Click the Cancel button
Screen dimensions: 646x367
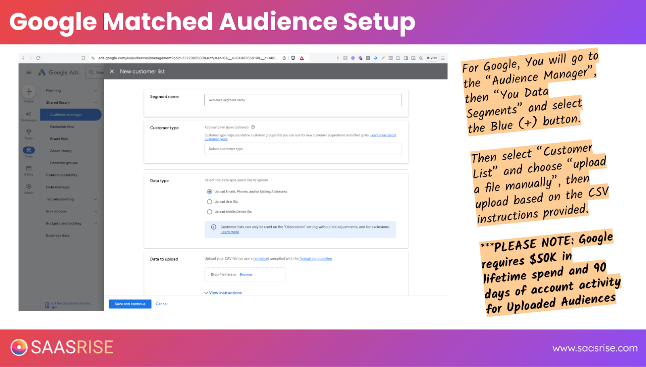pos(161,304)
